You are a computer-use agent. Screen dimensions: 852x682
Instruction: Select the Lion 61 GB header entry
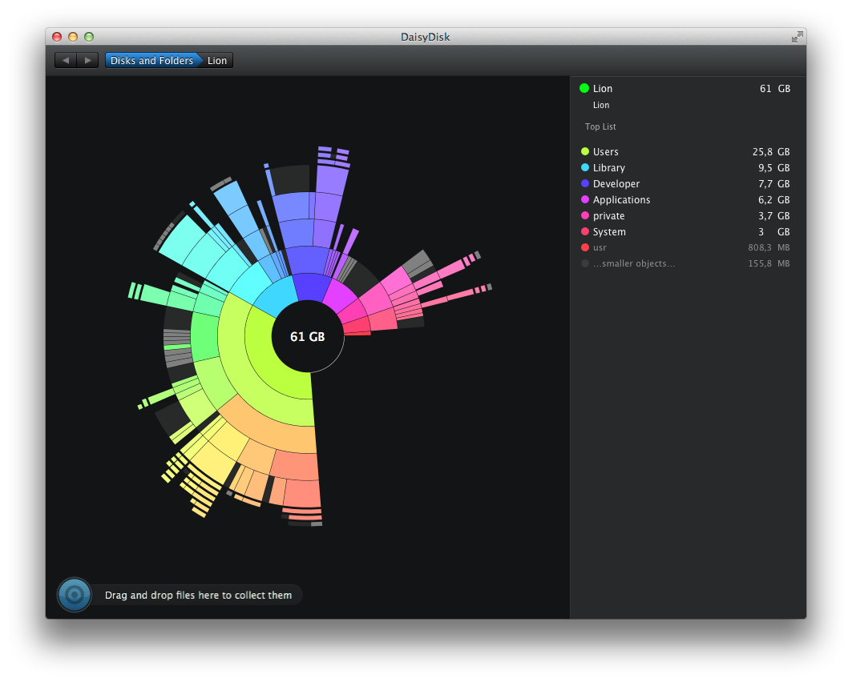[x=688, y=88]
